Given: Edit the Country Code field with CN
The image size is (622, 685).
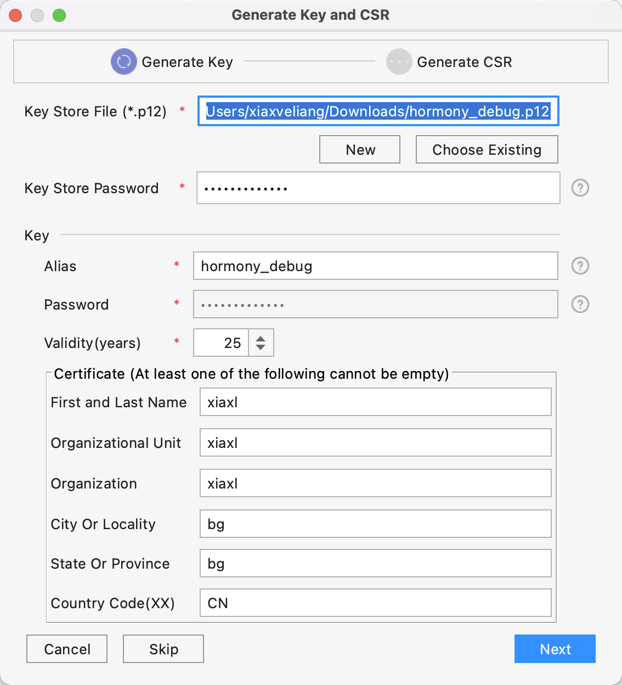Looking at the screenshot, I should 376,603.
